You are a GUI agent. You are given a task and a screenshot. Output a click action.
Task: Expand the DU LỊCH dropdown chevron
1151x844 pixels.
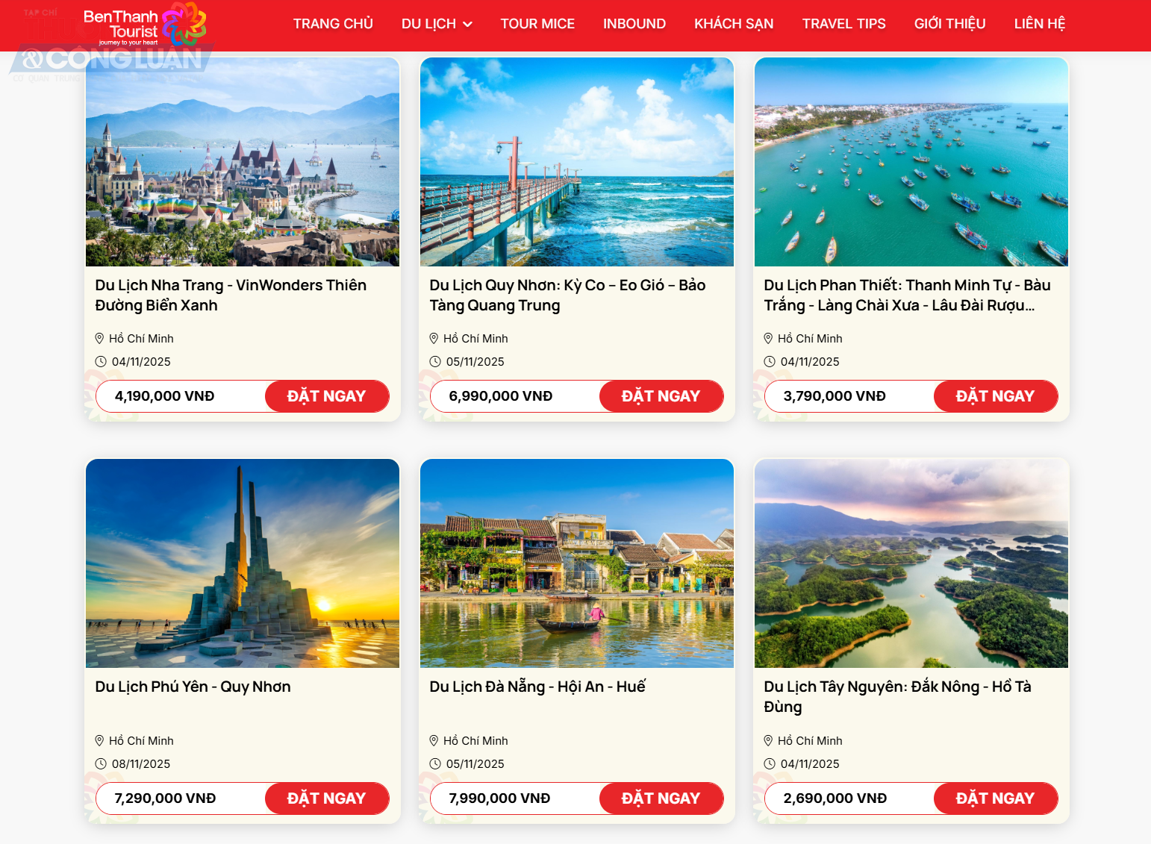pos(468,24)
